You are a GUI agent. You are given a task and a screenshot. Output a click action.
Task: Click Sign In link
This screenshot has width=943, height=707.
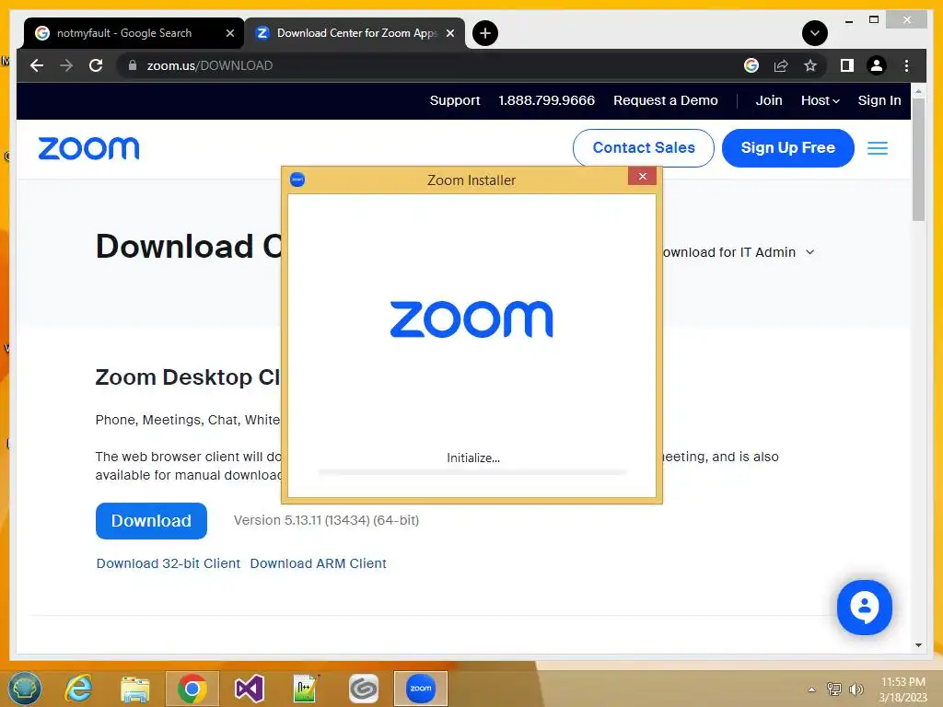tap(879, 100)
